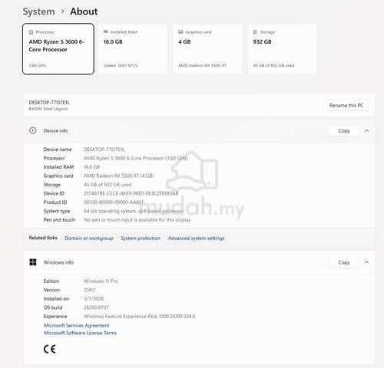Copy the Windows info details
The width and height of the screenshot is (384, 368).
344,262
